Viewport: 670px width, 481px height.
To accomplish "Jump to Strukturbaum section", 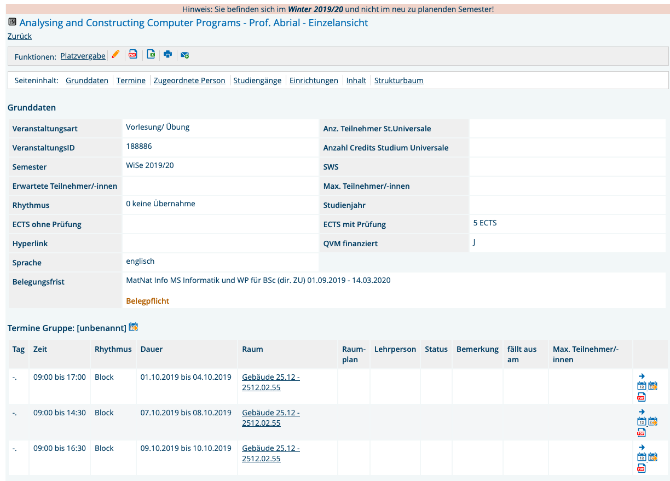I will [398, 80].
